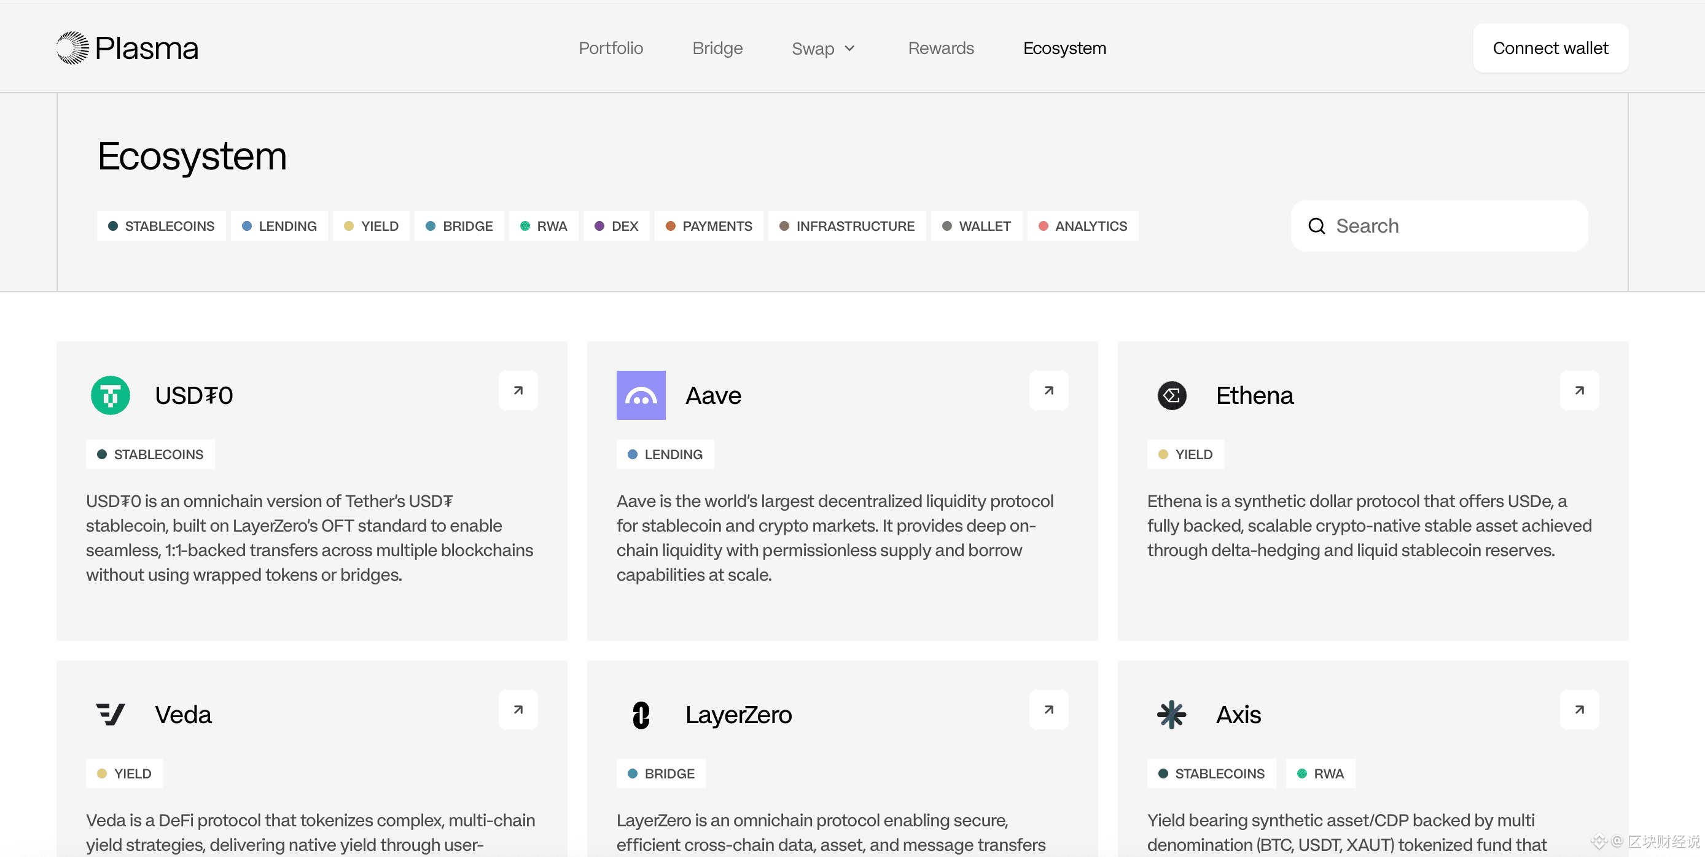Open Ethena external link arrow
This screenshot has width=1705, height=857.
pos(1579,390)
